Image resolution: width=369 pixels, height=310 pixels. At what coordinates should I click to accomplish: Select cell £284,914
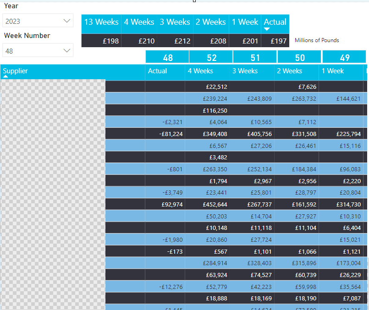coord(215,263)
